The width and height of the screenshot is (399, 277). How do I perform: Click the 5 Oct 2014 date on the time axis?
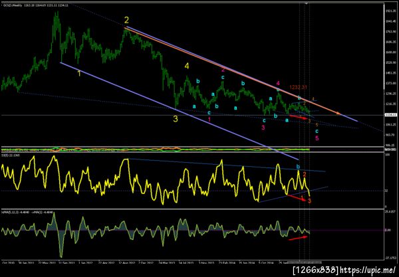coord(266,263)
